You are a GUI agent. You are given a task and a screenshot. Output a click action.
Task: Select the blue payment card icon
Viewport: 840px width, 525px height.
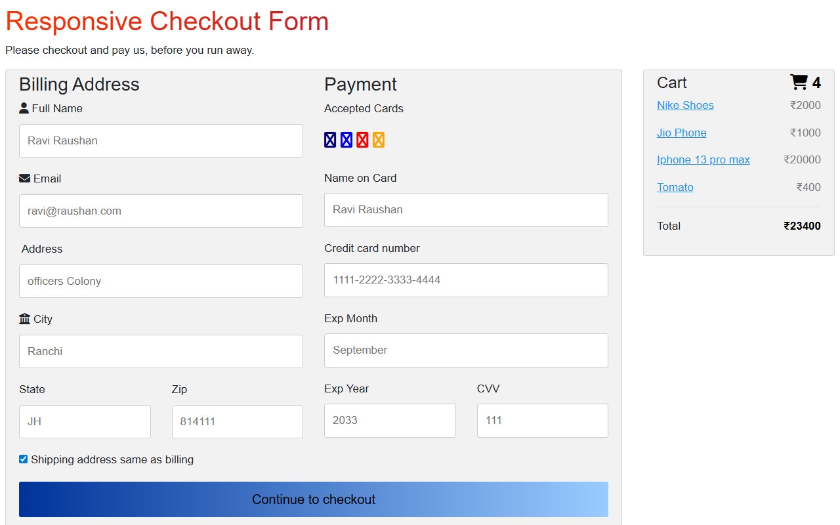pos(346,139)
